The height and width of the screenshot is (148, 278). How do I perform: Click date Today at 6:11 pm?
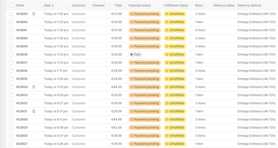click(56, 119)
